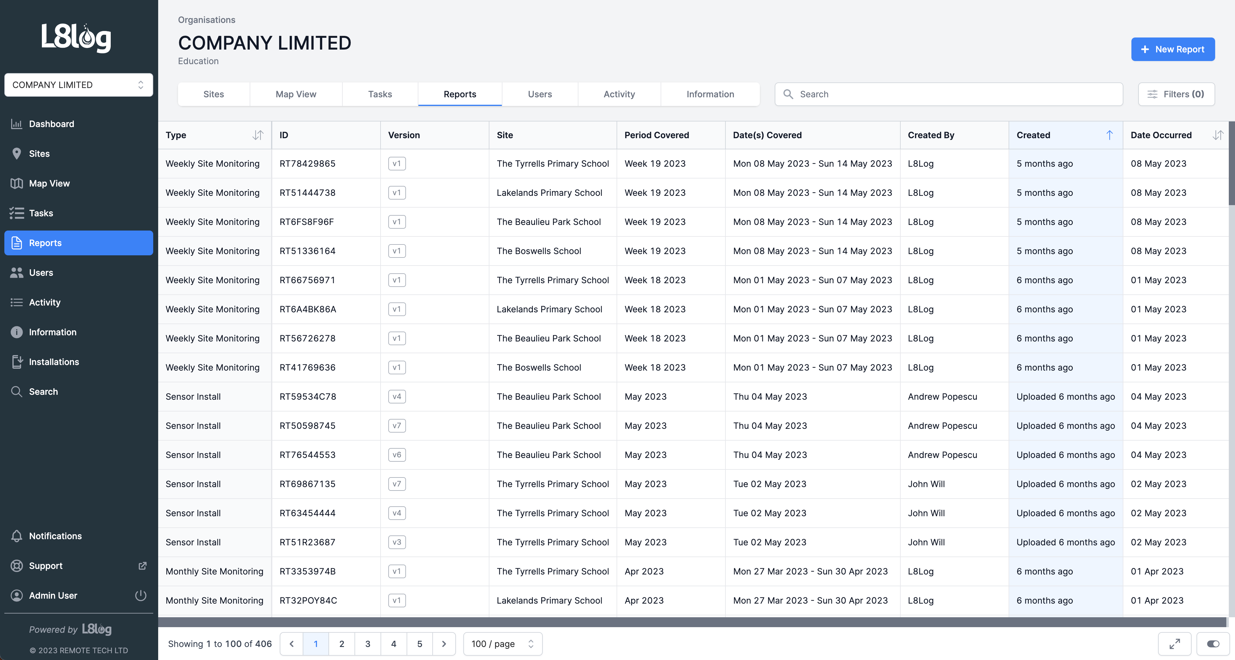This screenshot has height=660, width=1235.
Task: Click the Organisations breadcrumb link
Action: (x=207, y=20)
